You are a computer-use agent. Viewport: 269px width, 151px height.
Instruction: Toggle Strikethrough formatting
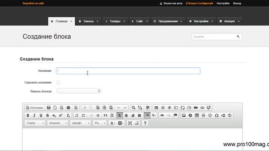47,115
